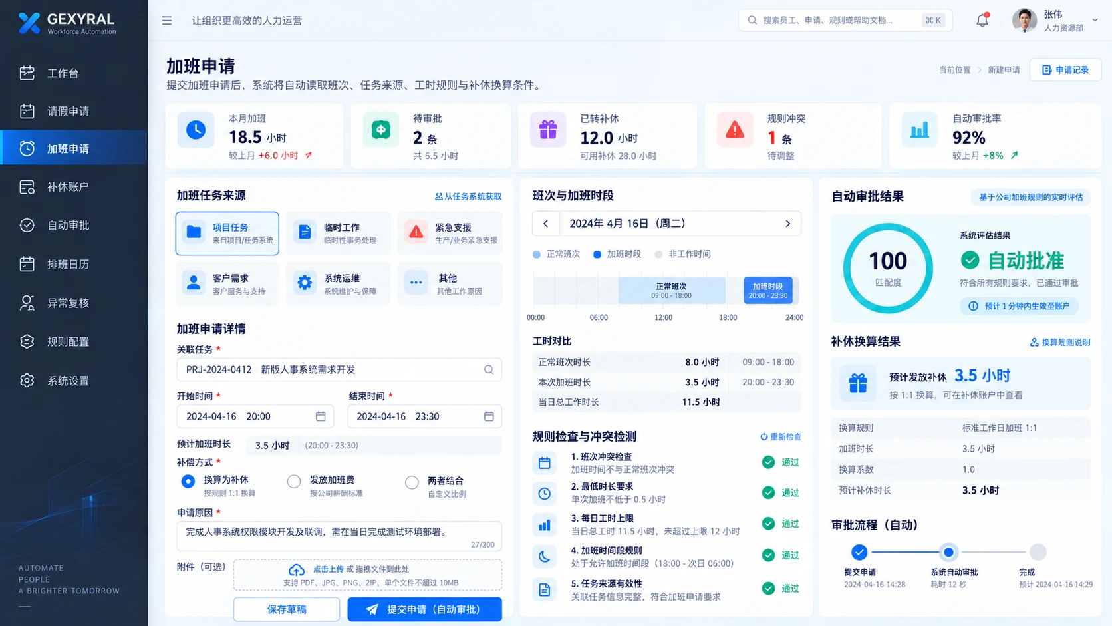Click the 任务来源有效性 document icon

pyautogui.click(x=545, y=589)
